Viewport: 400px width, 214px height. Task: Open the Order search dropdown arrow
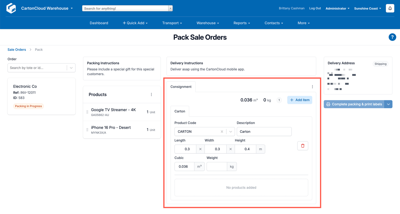tap(71, 68)
